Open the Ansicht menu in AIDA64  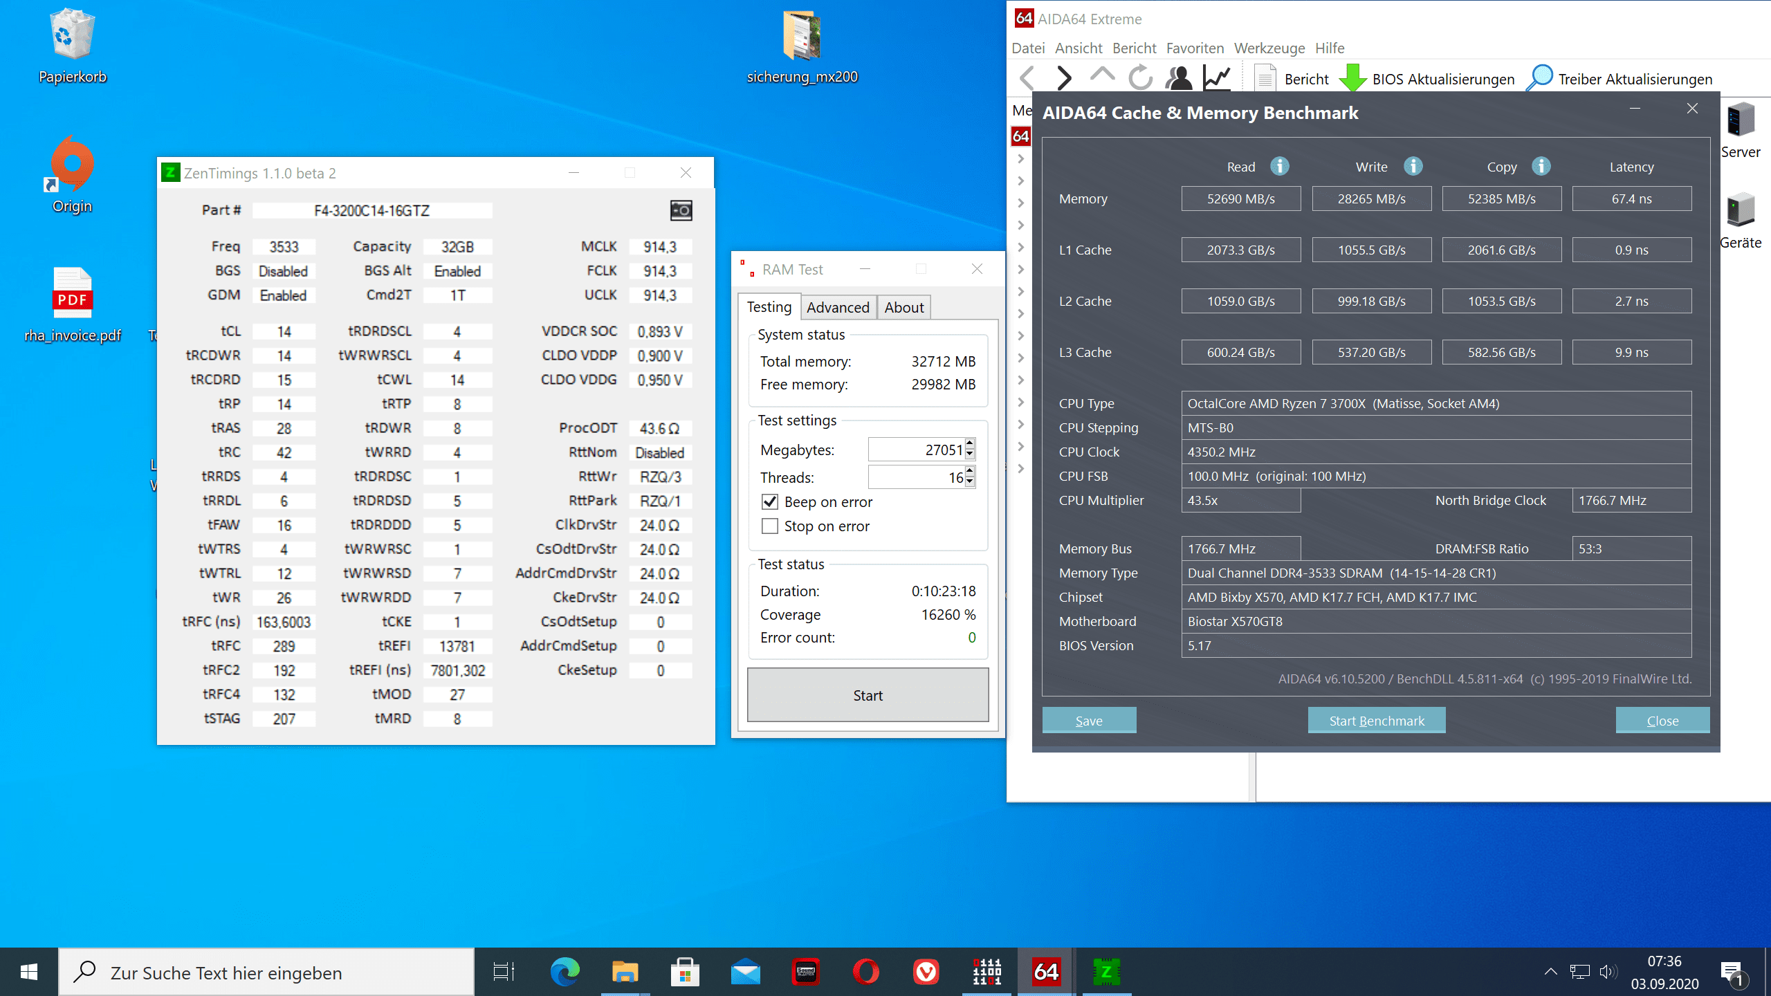click(1079, 48)
